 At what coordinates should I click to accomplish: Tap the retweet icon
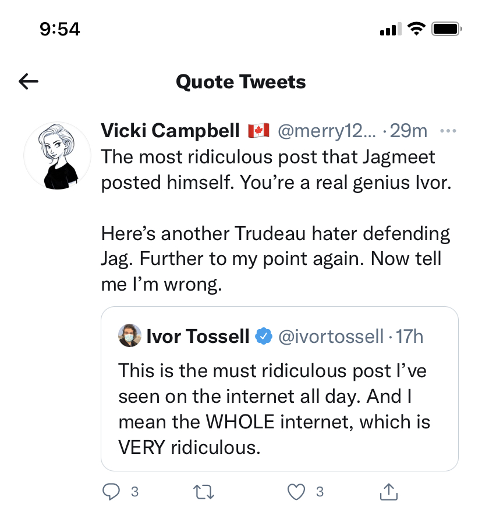pos(204,492)
